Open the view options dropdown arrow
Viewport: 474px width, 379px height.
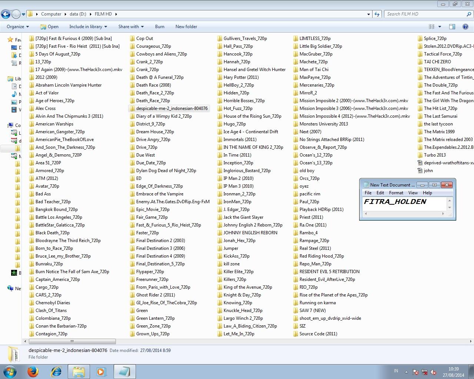point(440,27)
